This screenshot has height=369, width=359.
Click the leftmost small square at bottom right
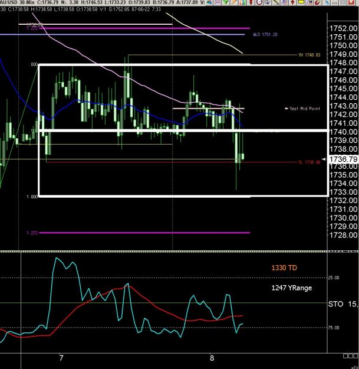click(x=345, y=356)
